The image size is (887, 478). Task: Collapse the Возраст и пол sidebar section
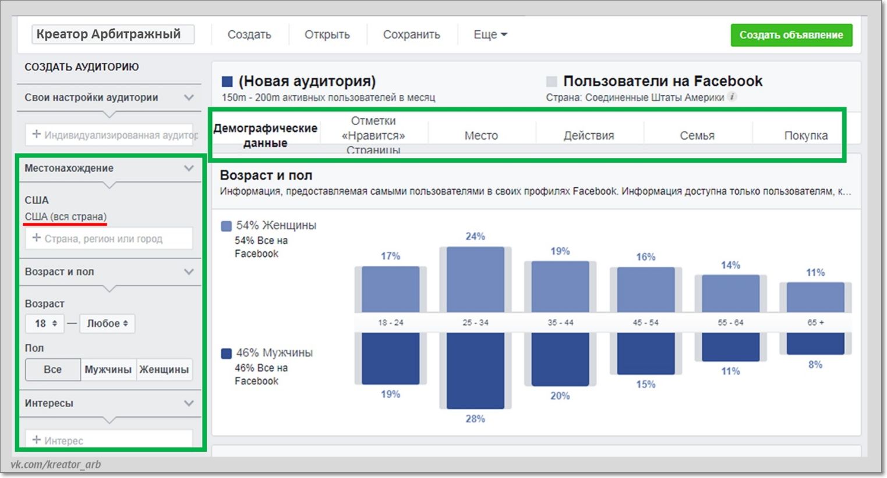coord(189,272)
